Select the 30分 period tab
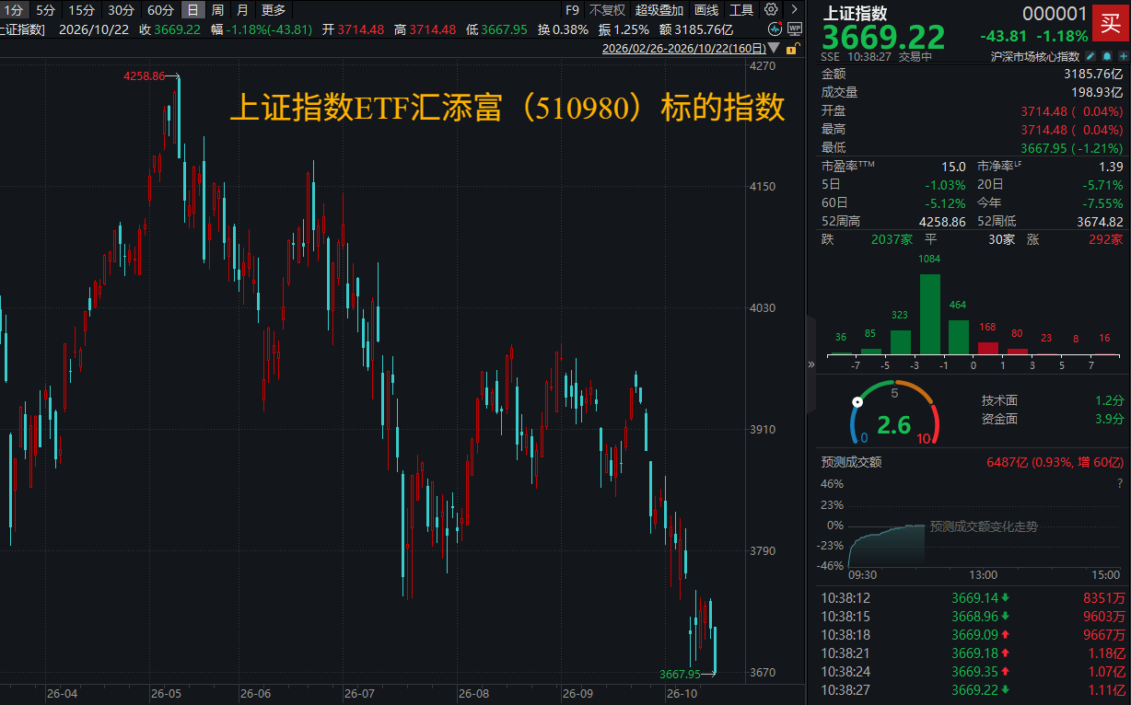1131x705 pixels. (x=121, y=10)
